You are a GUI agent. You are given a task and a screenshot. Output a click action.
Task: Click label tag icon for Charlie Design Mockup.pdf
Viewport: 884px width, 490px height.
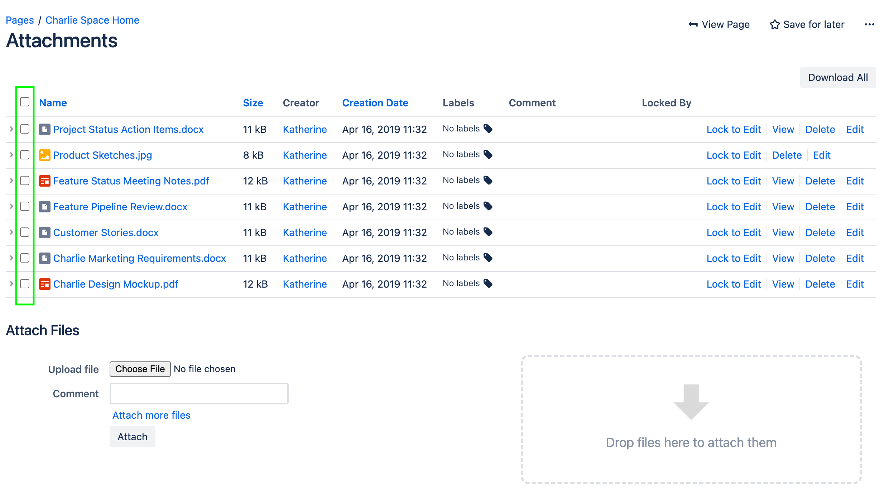(x=488, y=283)
